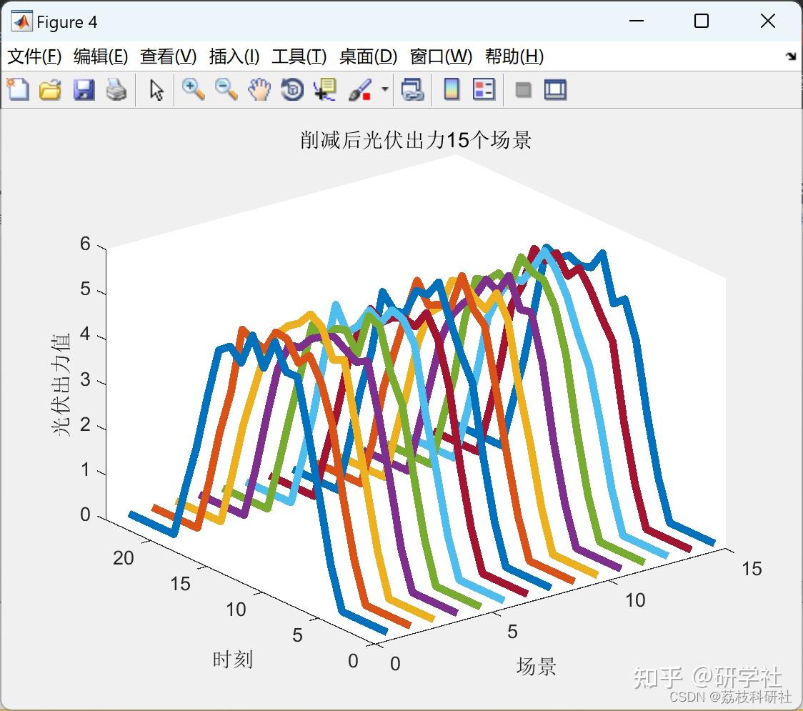This screenshot has height=711, width=803.
Task: Enable the Rotate 3D tool
Action: (292, 90)
